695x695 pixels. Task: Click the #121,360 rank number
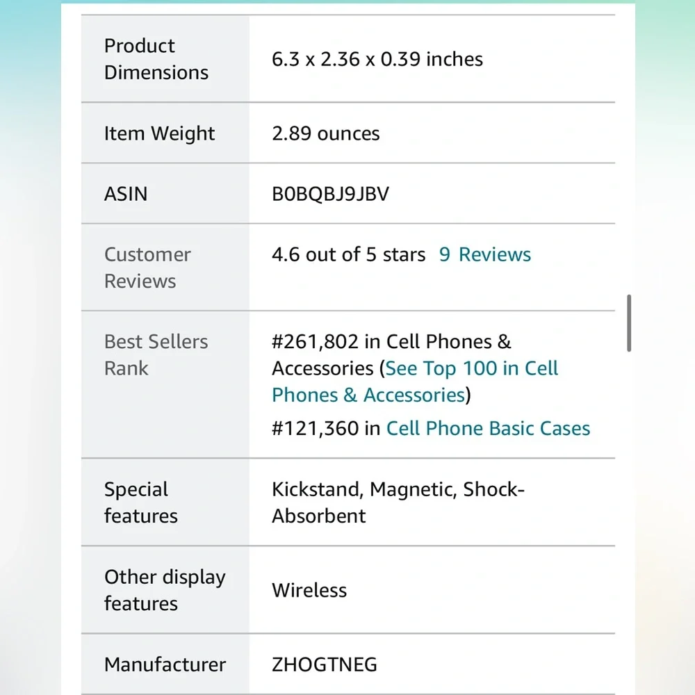[315, 428]
